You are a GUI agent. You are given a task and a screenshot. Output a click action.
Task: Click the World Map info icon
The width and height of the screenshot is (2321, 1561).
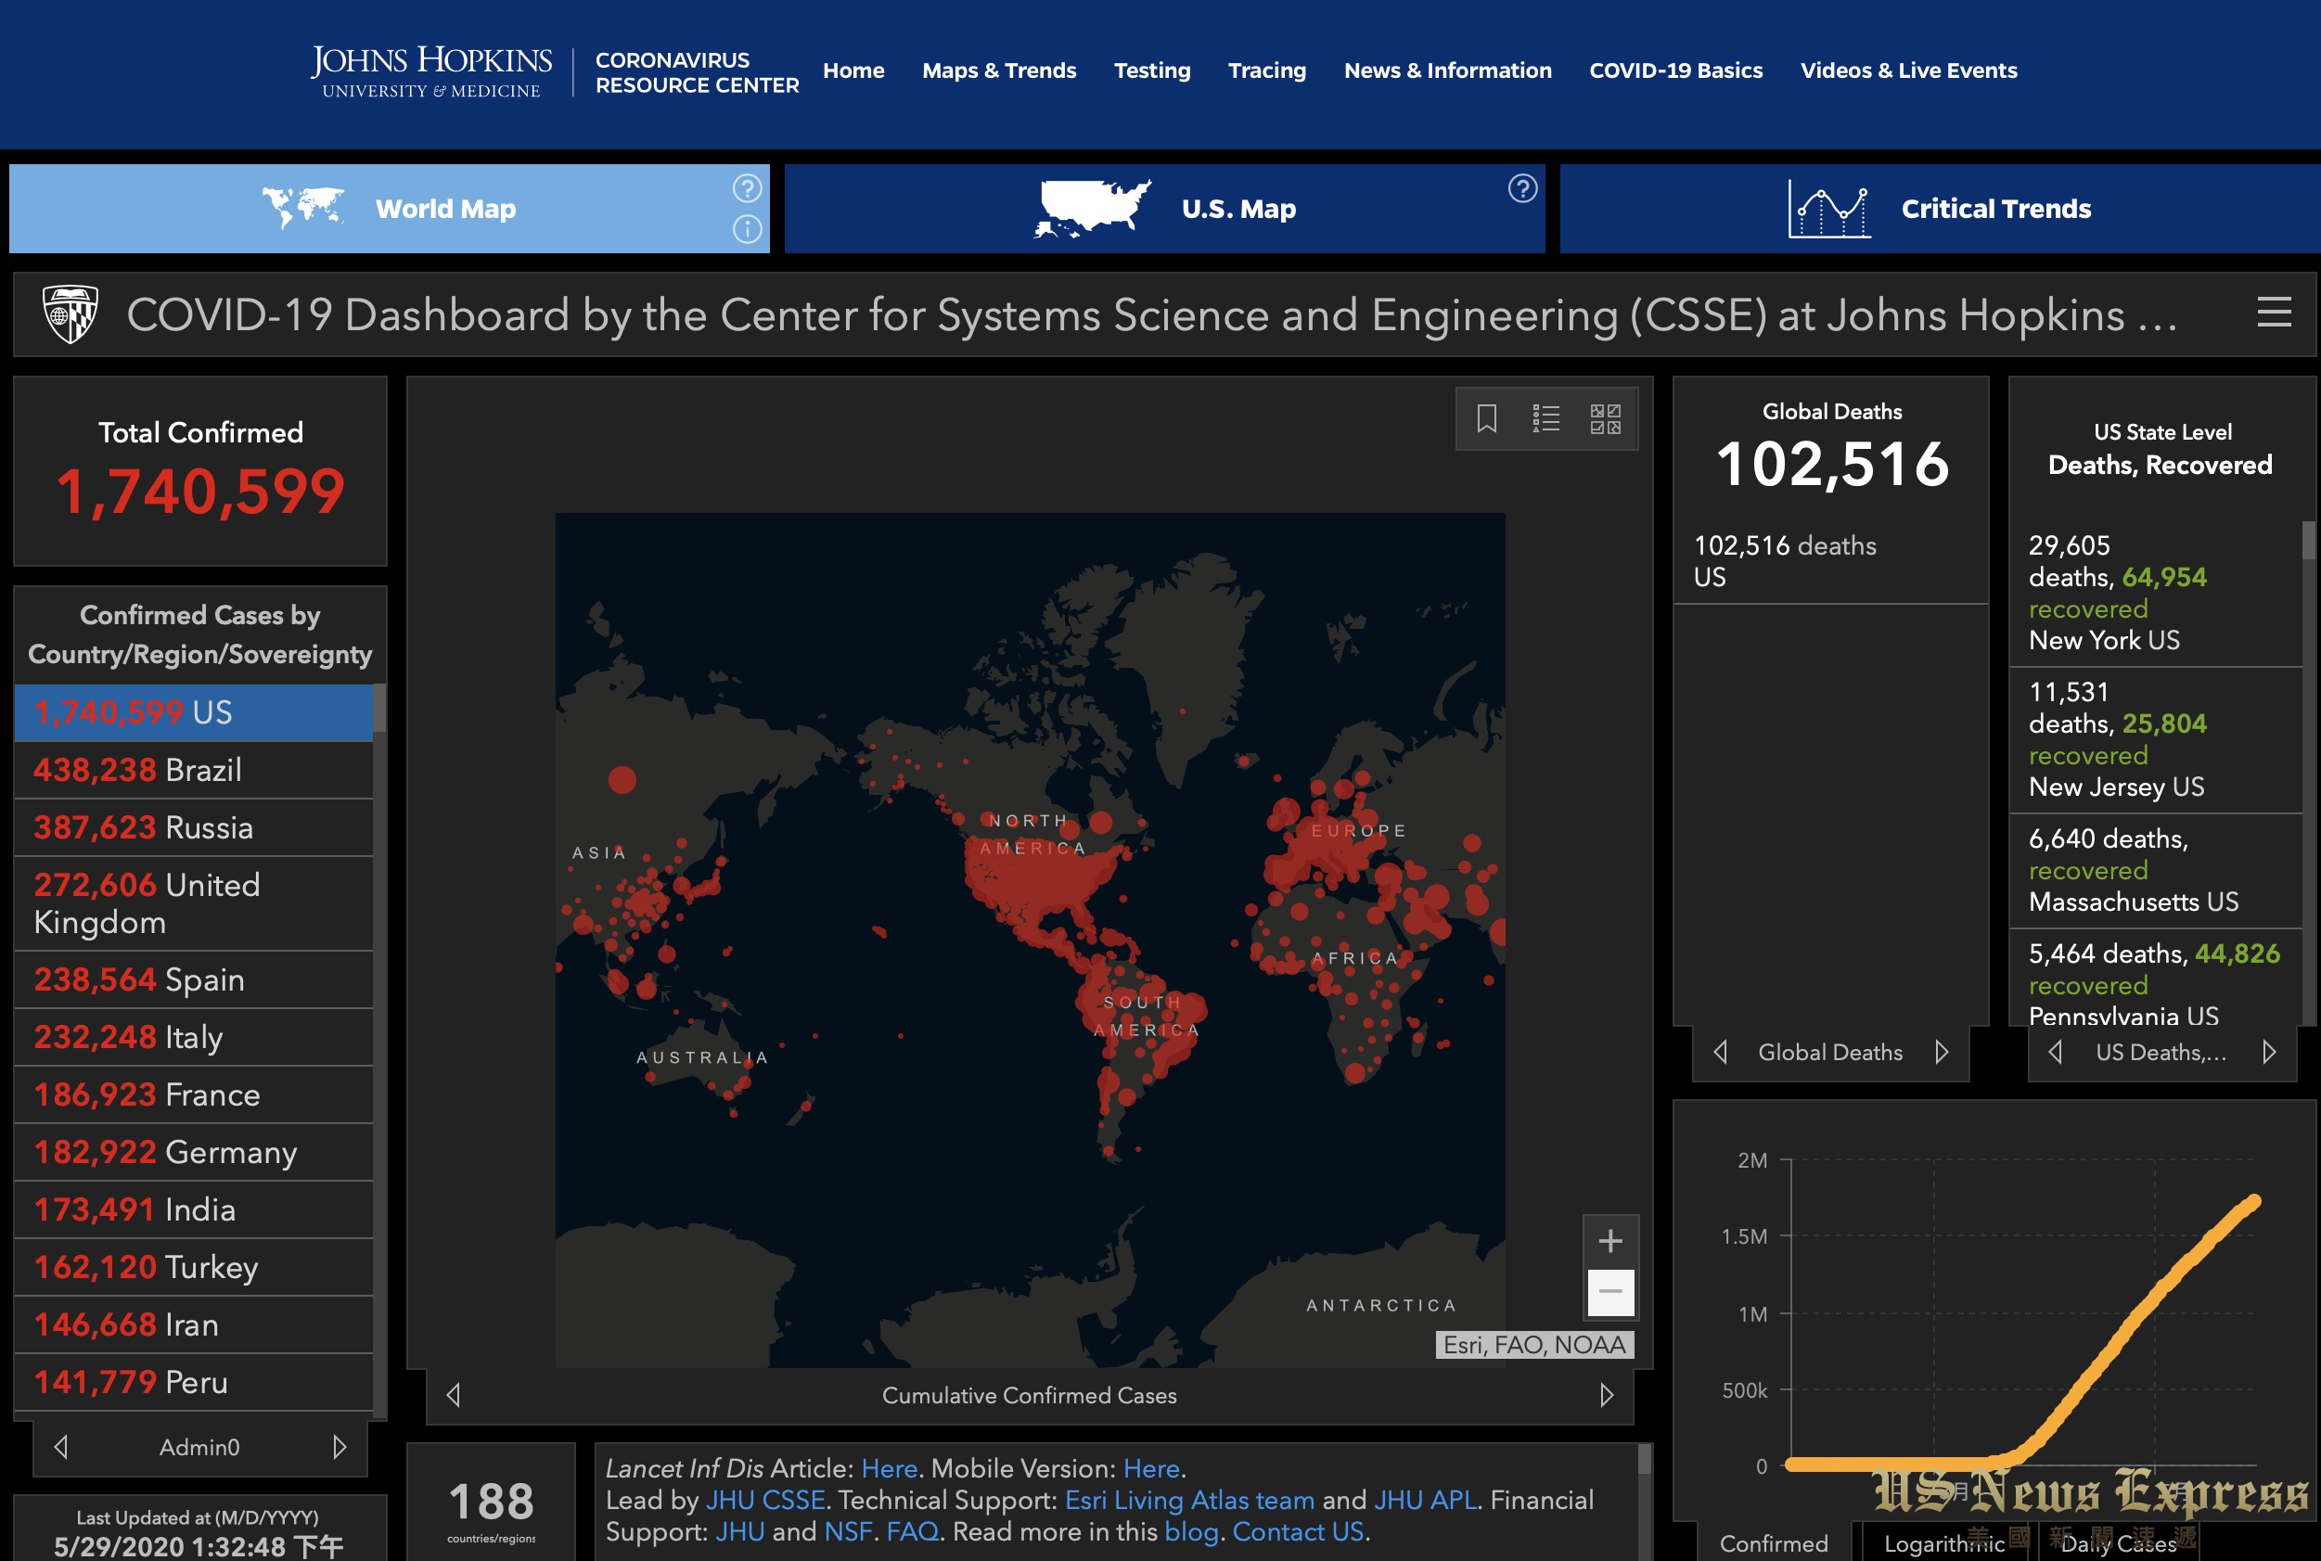pyautogui.click(x=747, y=229)
